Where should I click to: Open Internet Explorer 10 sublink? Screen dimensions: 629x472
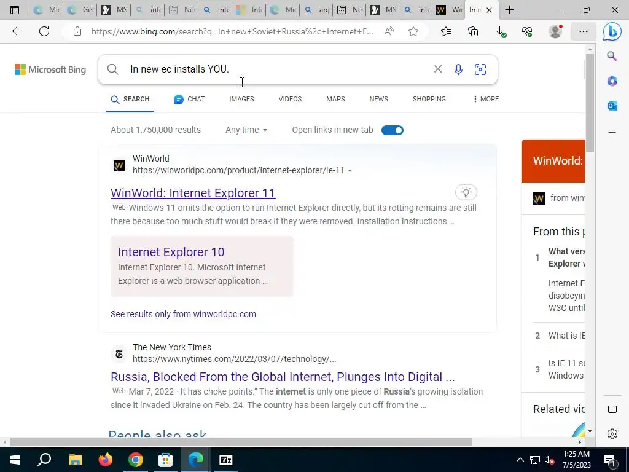(171, 252)
